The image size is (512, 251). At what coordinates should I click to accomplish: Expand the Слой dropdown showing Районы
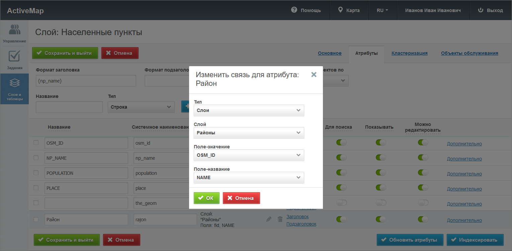point(249,133)
